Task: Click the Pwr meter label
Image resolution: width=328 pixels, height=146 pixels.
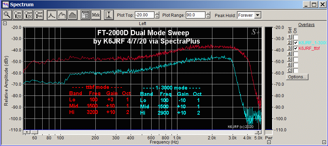Action: pos(268,138)
